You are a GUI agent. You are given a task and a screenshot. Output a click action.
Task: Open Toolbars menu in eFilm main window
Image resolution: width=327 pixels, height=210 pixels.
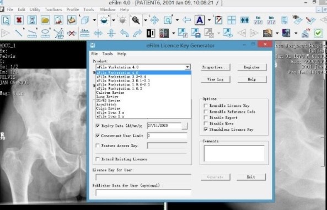tap(53, 9)
